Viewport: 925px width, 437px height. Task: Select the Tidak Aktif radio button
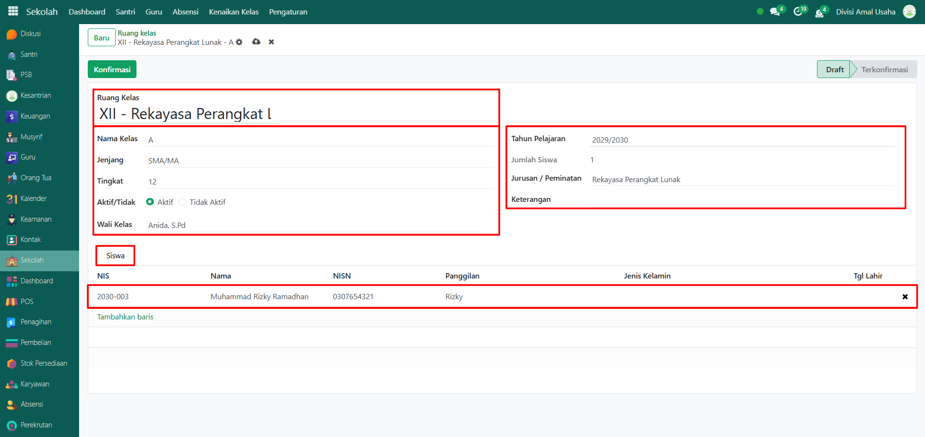pyautogui.click(x=182, y=202)
